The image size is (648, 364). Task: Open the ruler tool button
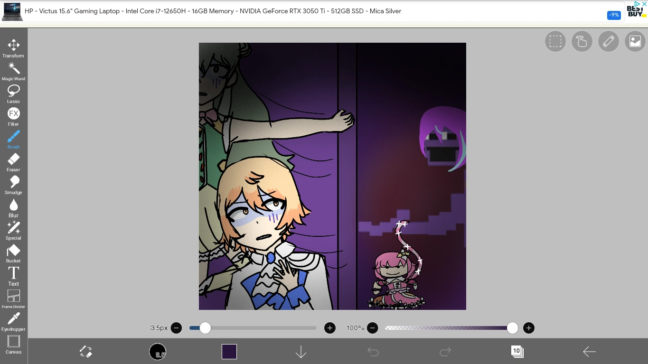[608, 42]
